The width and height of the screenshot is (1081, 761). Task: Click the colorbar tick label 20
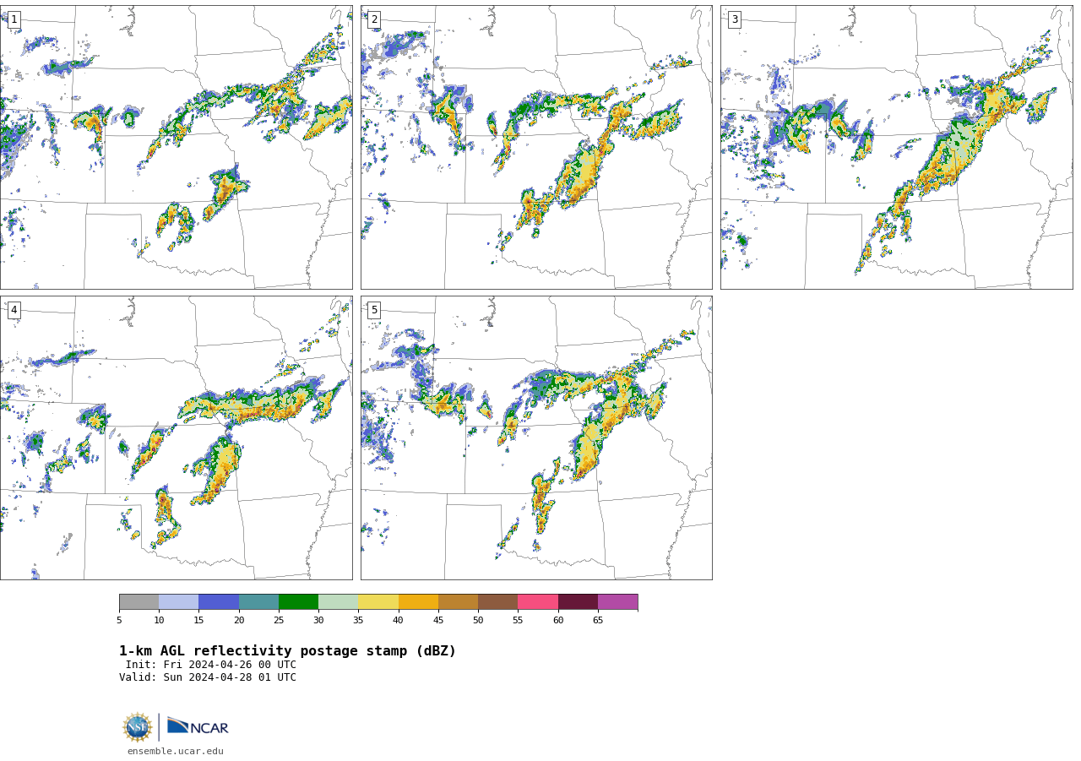[x=239, y=621]
